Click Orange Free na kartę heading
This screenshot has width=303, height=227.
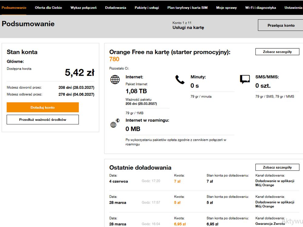coord(170,52)
